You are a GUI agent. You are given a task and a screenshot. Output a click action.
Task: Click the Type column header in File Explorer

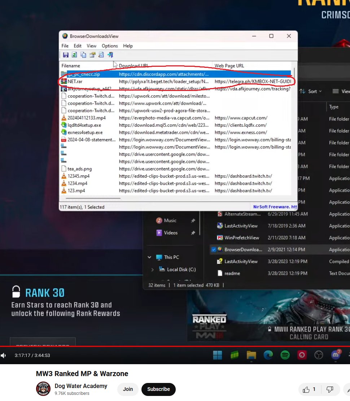(334, 107)
